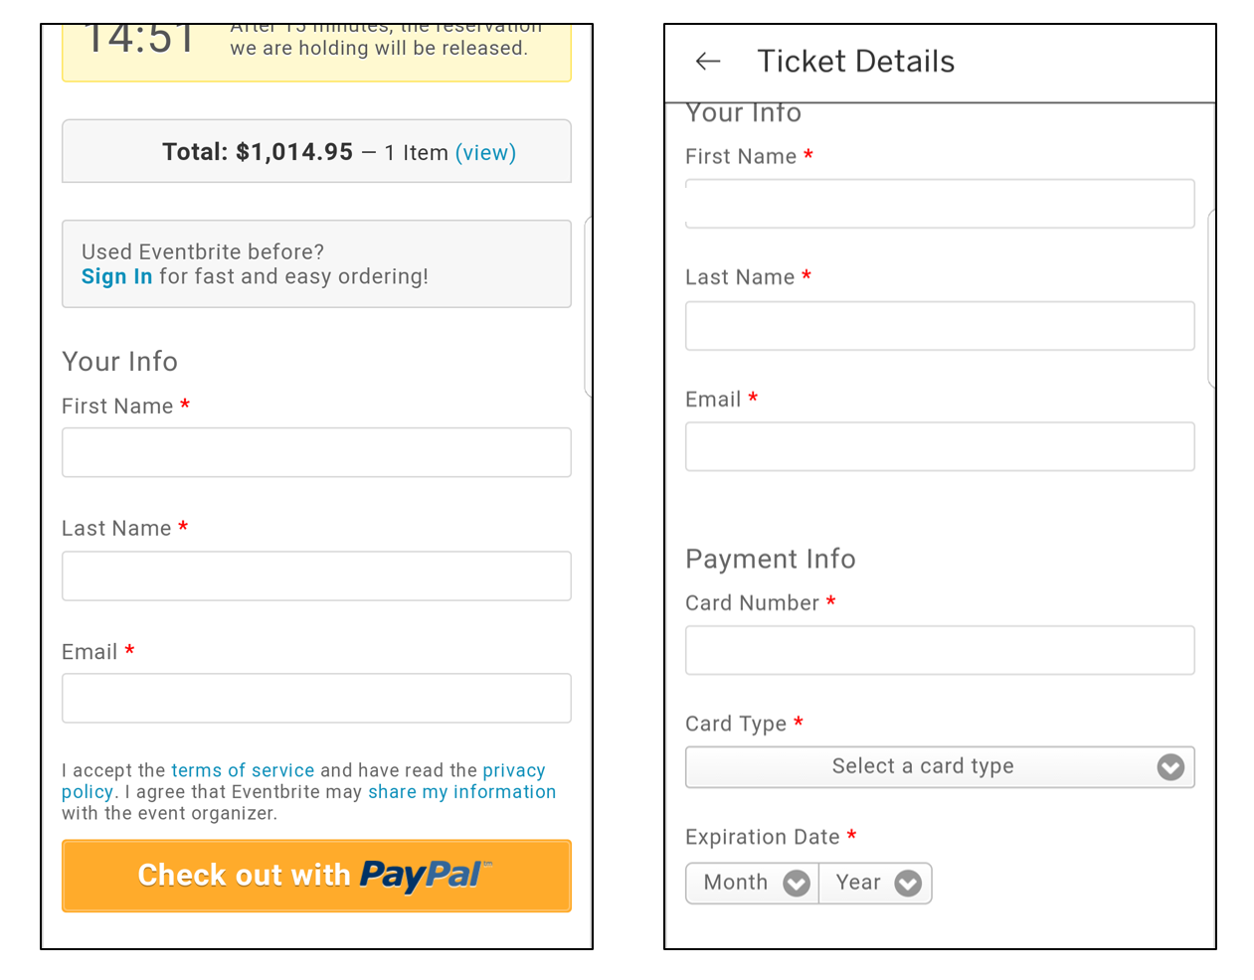Focus Email field in Ticket Details
Screen dimensions: 1254x980
[940, 446]
